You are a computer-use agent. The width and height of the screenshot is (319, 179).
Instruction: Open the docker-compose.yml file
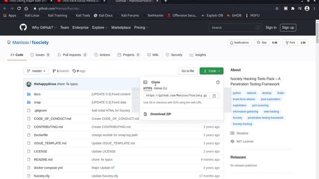48,168
